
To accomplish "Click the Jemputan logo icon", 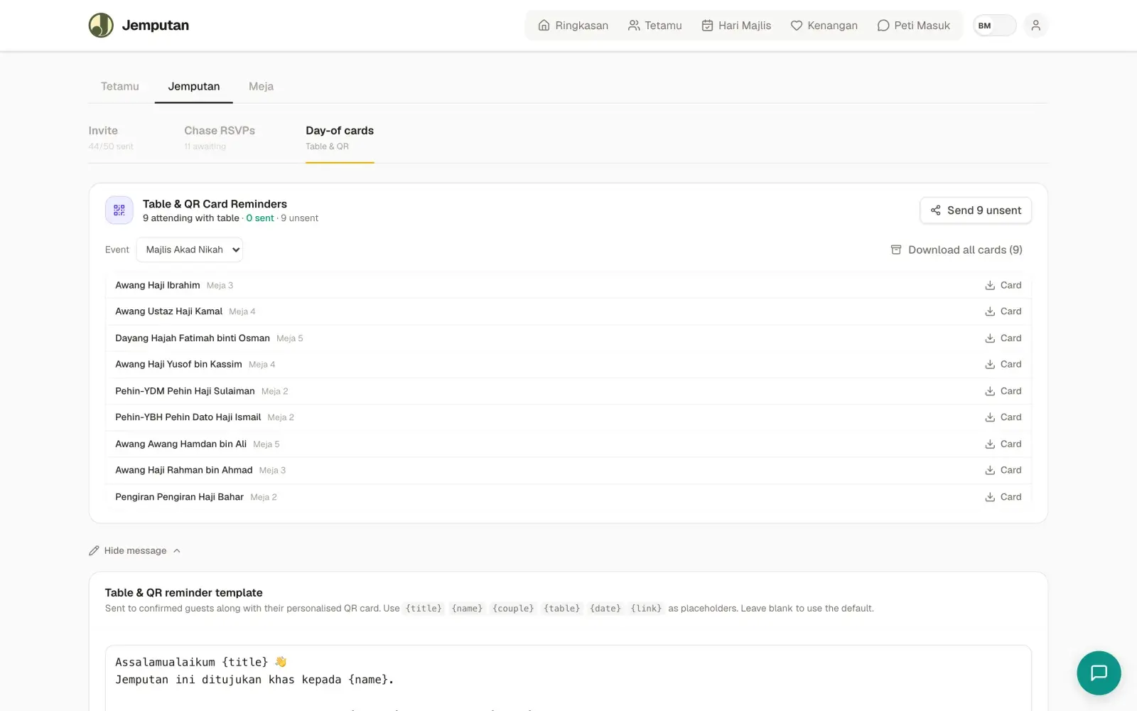I will (x=101, y=25).
